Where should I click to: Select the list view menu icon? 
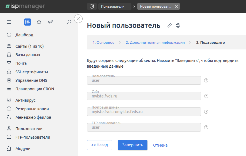pyautogui.click(x=27, y=22)
